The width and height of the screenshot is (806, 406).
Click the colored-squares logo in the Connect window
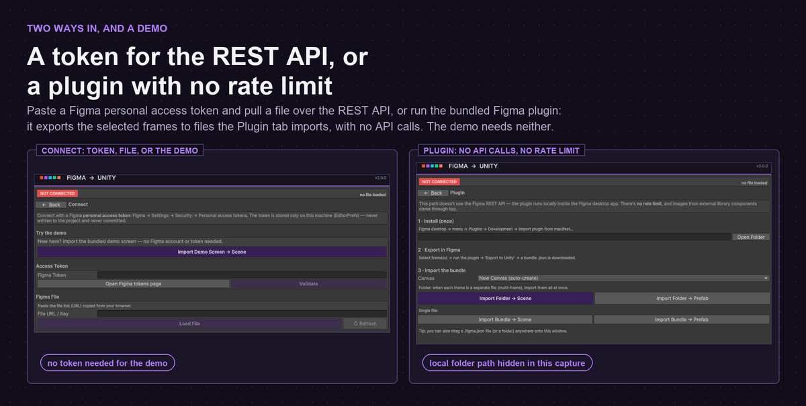click(x=50, y=178)
